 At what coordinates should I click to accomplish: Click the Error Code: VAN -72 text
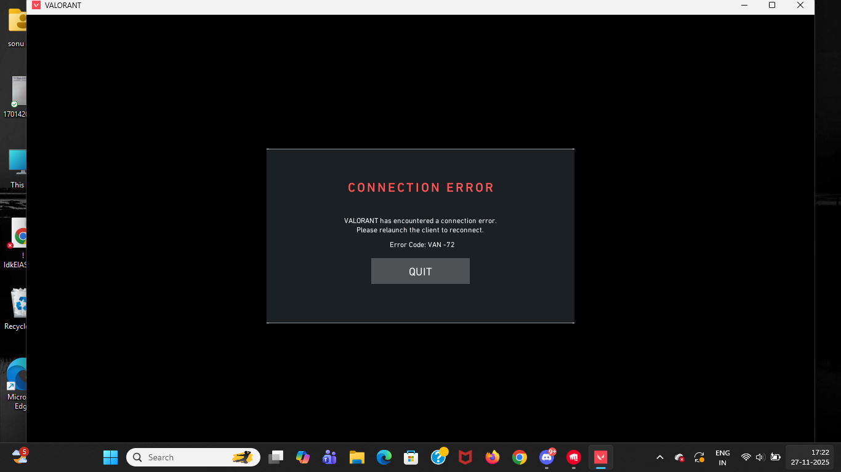[422, 245]
